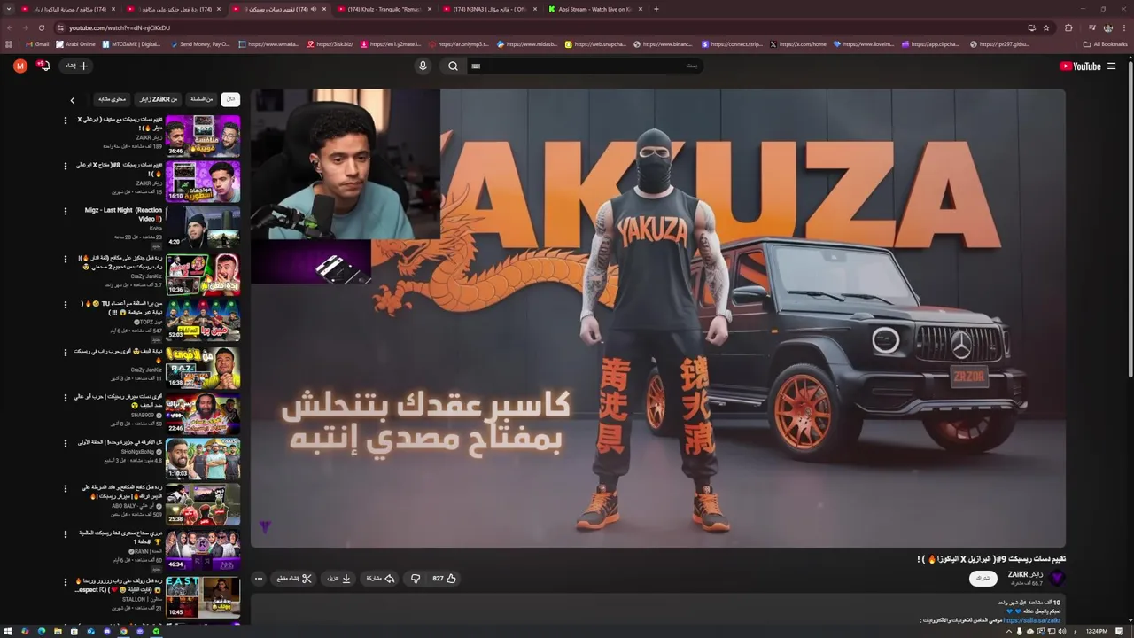1134x638 pixels.
Task: Open the 10:45 STALLON video thumbnail
Action: [203, 596]
